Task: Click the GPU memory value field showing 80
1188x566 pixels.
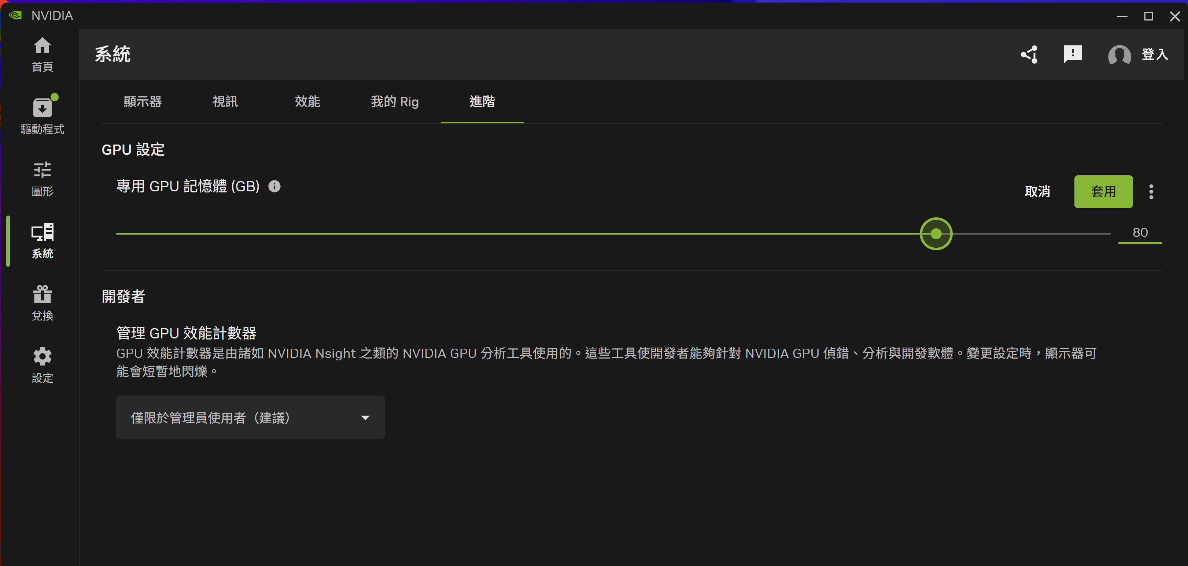Action: tap(1140, 233)
